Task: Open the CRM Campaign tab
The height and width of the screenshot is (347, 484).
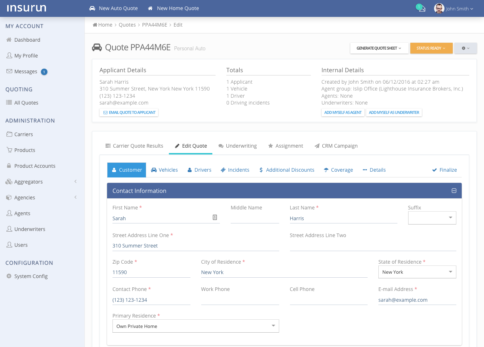Action: point(336,146)
